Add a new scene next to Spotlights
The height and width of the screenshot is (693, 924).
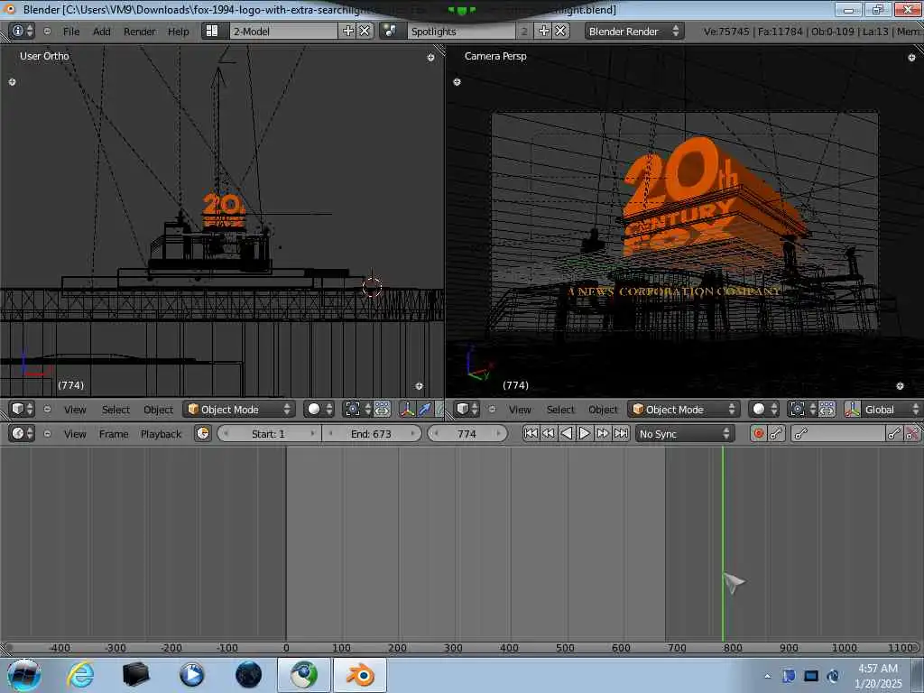(x=544, y=32)
